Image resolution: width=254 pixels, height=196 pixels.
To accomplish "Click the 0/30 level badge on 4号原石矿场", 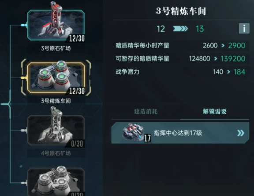I will click(77, 144).
